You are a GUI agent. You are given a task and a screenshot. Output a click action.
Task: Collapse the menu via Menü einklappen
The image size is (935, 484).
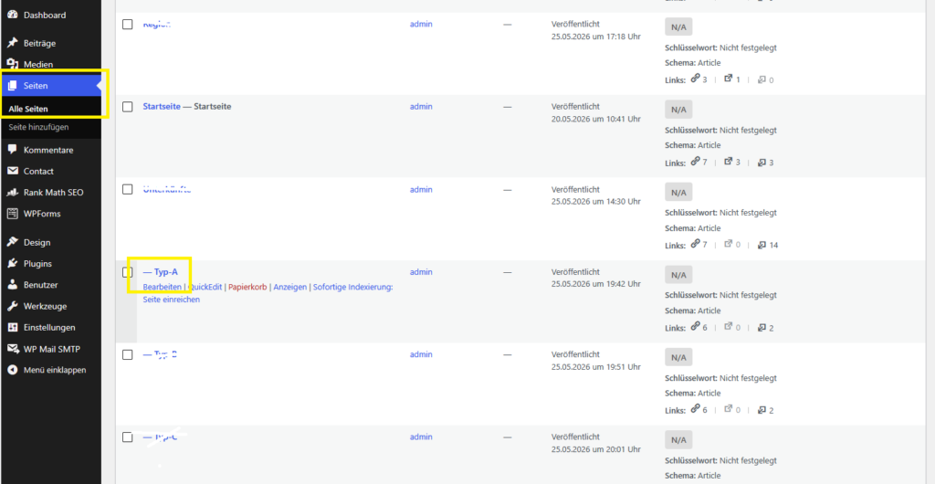tap(47, 370)
